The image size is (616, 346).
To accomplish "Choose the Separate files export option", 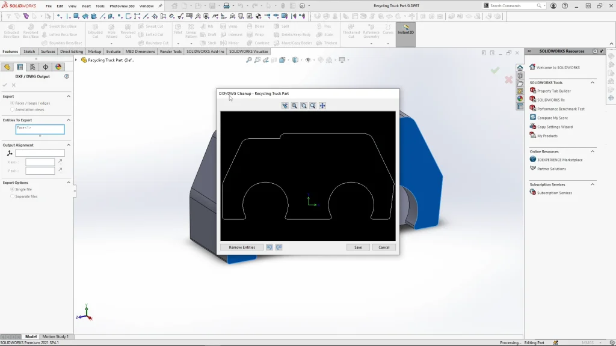I will [13, 196].
